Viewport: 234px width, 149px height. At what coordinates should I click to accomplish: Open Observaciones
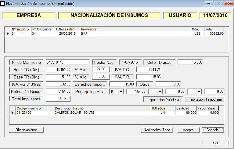[x=26, y=130]
